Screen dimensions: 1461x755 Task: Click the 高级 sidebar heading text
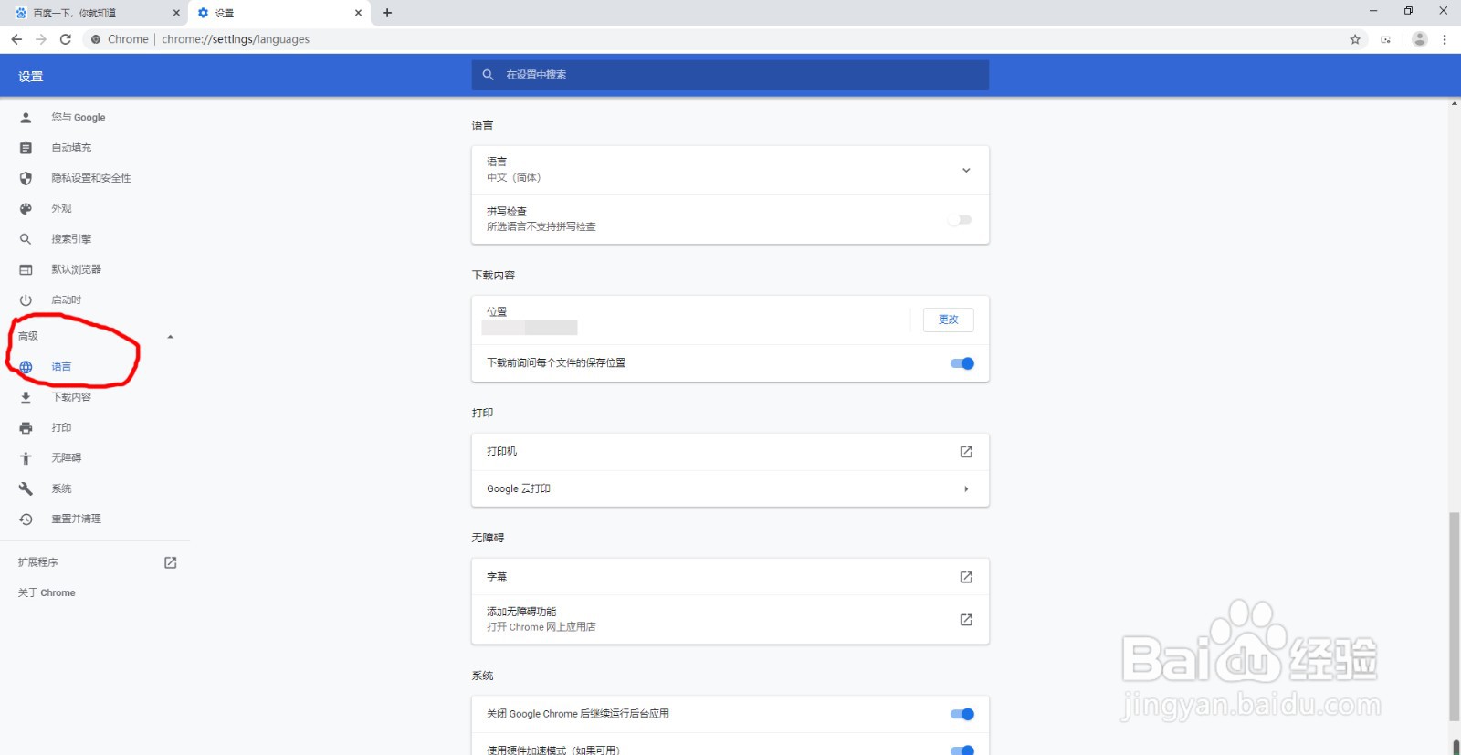pyautogui.click(x=28, y=337)
